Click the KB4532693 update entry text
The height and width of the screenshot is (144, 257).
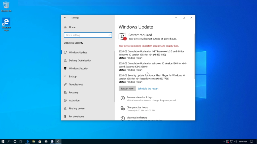pos(153,65)
